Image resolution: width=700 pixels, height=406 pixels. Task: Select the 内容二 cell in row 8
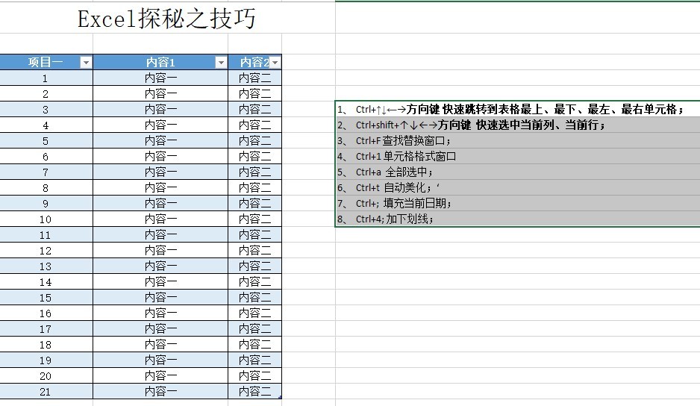254,187
